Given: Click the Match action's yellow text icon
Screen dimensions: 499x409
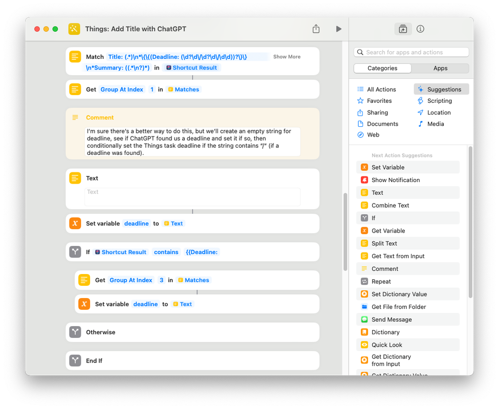Looking at the screenshot, I should pos(75,57).
